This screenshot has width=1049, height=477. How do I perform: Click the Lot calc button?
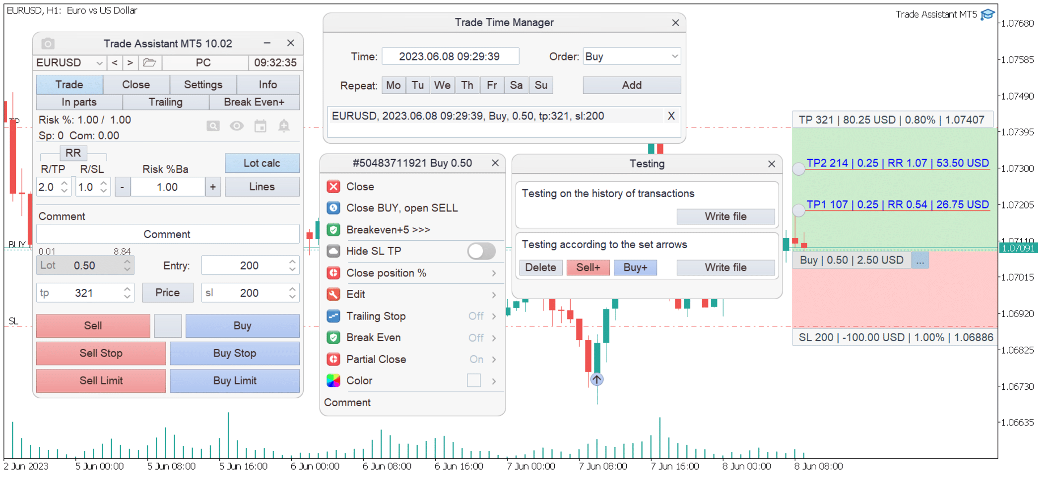262,163
